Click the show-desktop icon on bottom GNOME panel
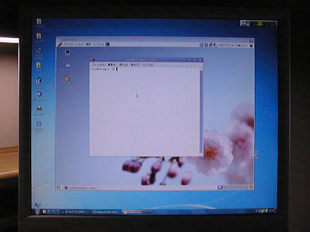This screenshot has width=310, height=232. coord(59,187)
